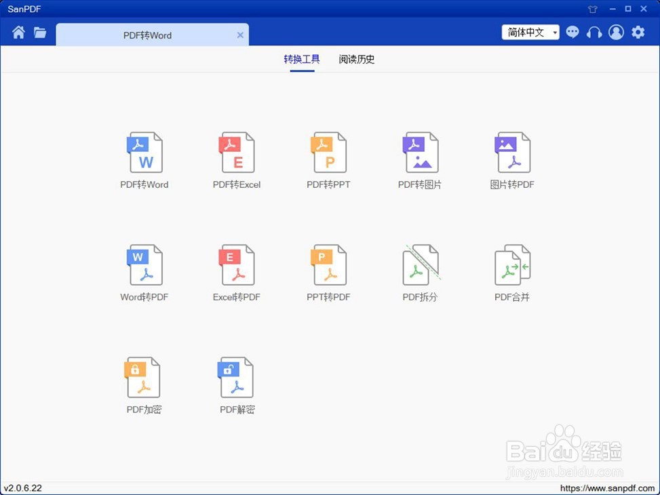Open the chat message bubble icon

[572, 32]
